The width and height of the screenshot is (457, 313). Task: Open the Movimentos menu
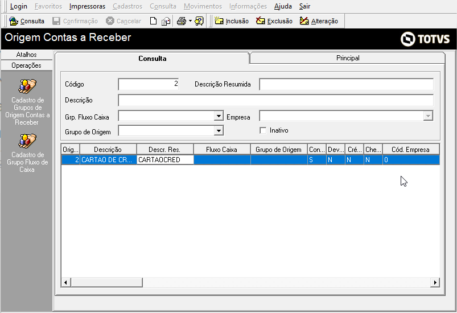click(203, 6)
